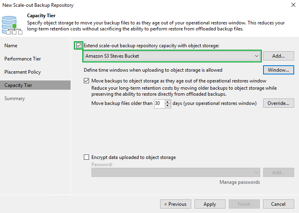299x213 pixels.
Task: Uncheck Extend scale-out backup repository capacity checkbox
Action: [79, 46]
